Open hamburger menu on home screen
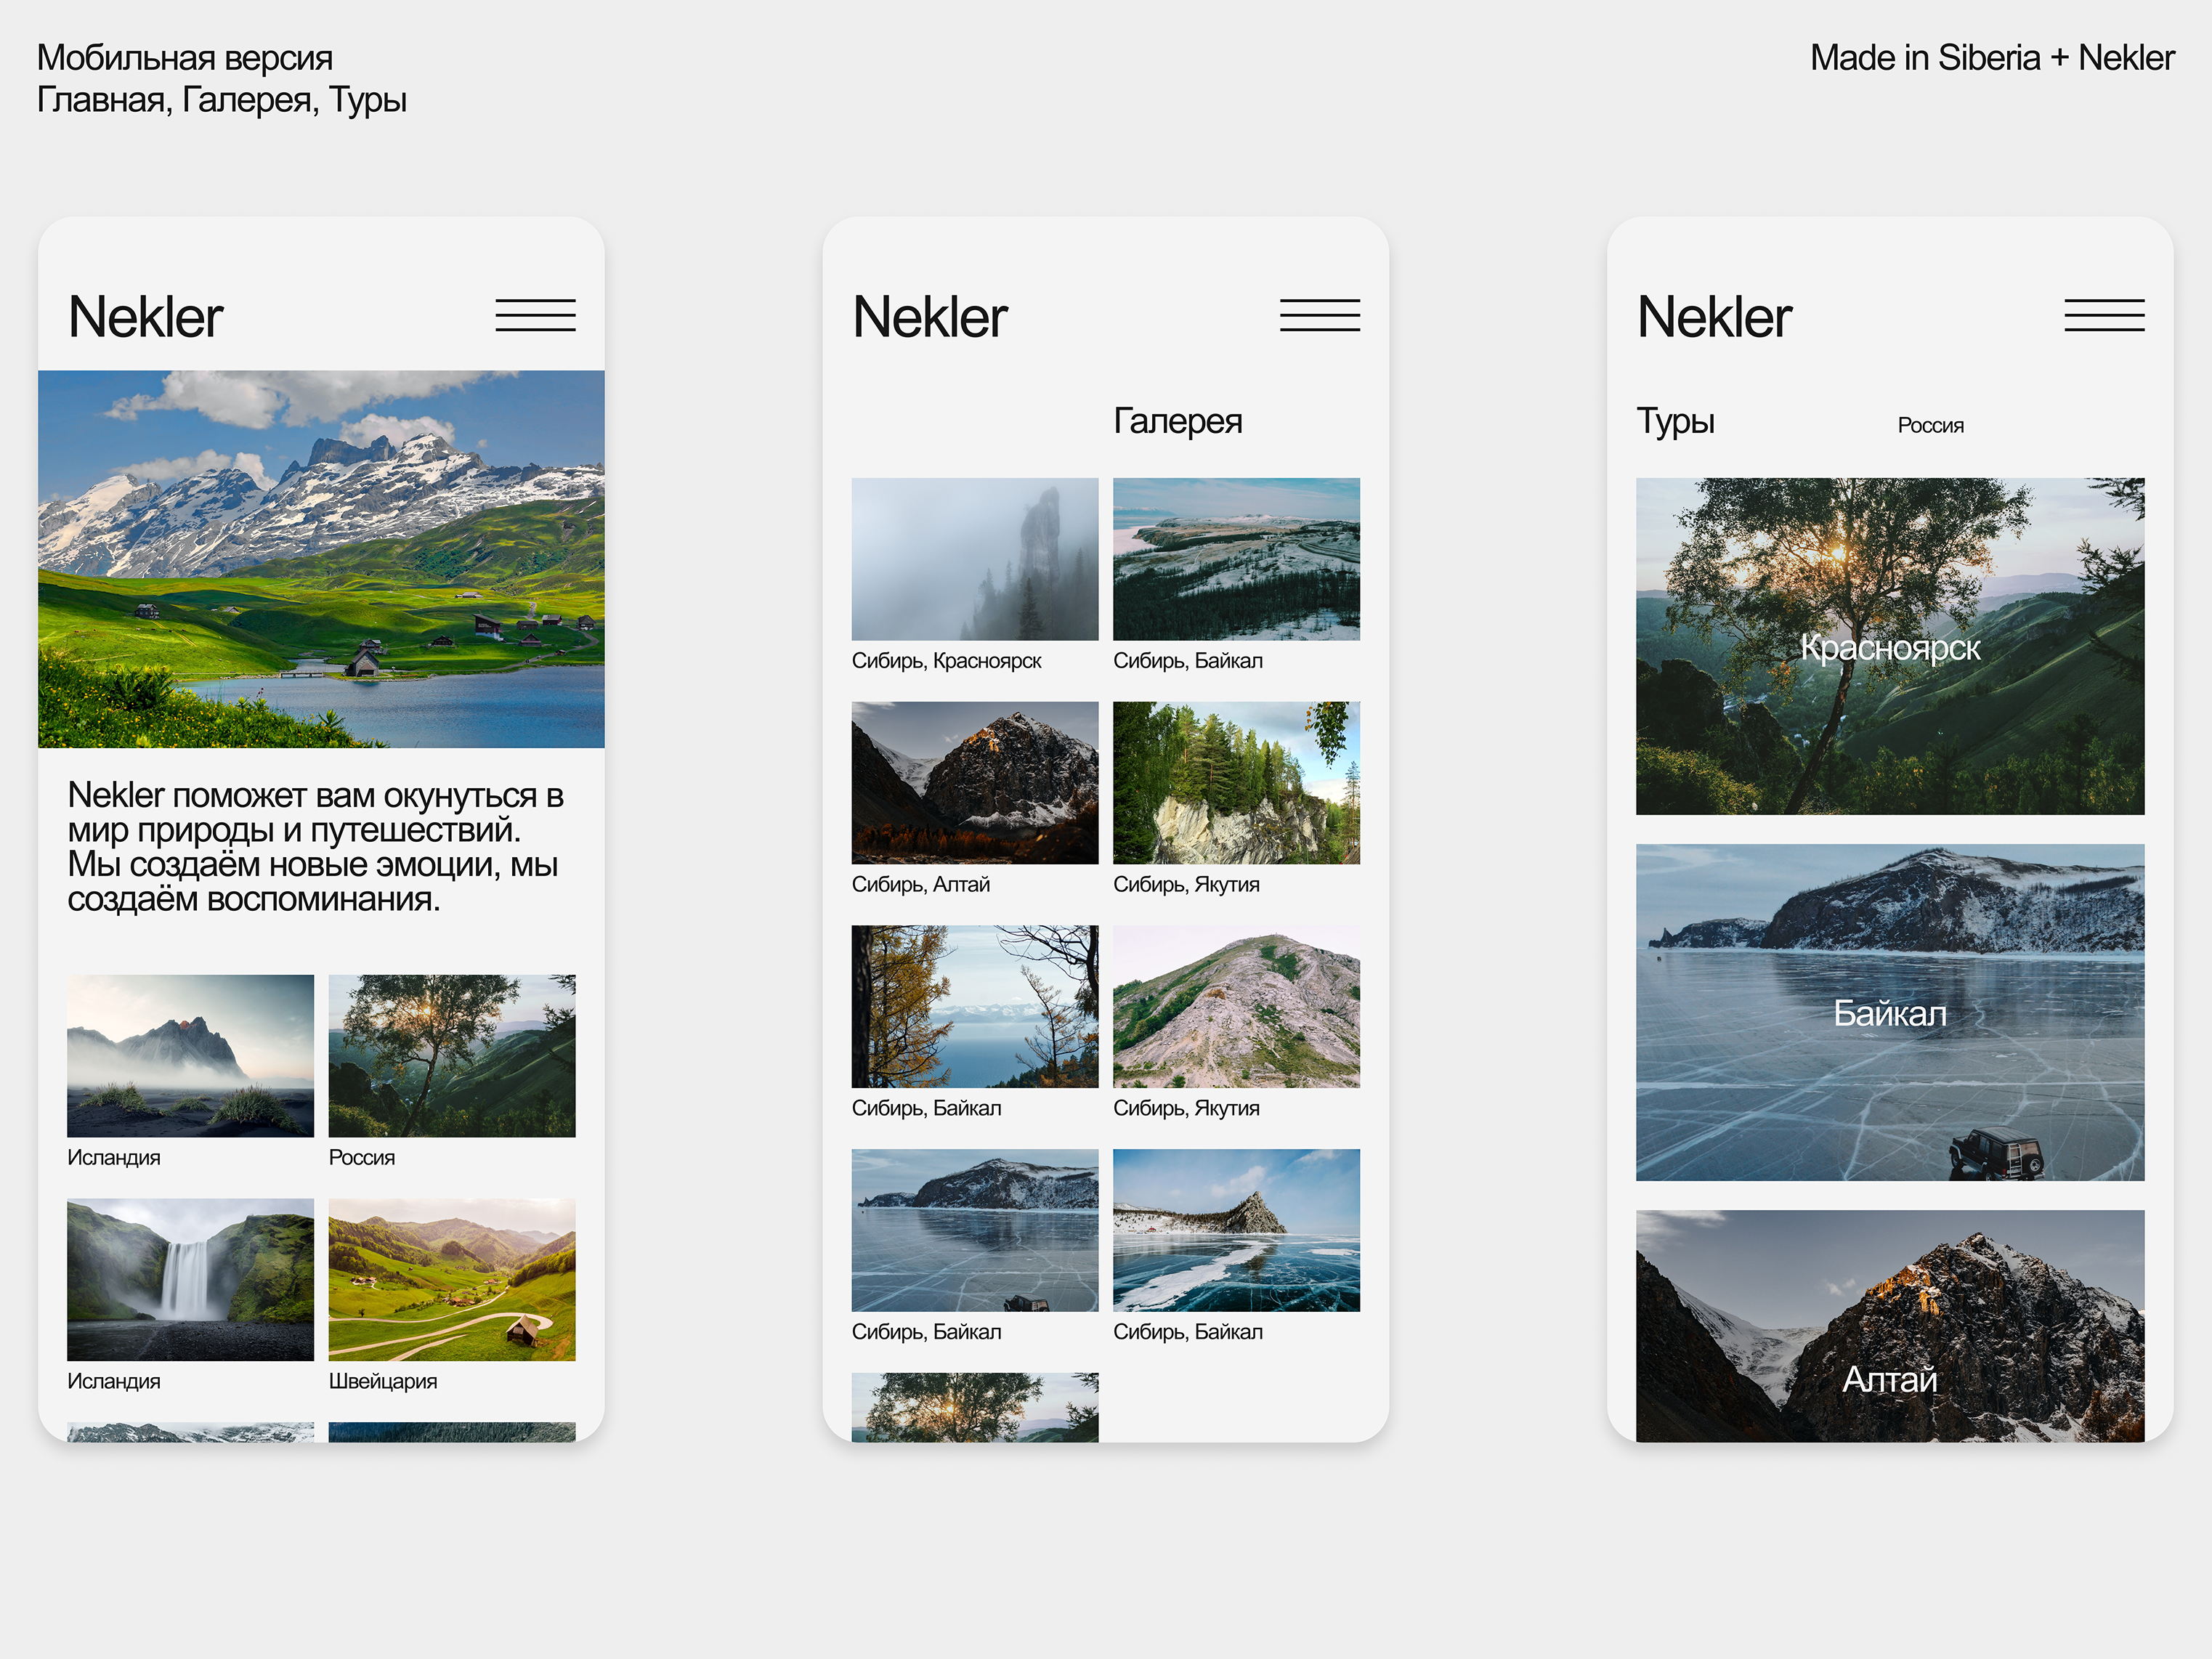Screen dimensions: 2212x1659 tap(535, 315)
